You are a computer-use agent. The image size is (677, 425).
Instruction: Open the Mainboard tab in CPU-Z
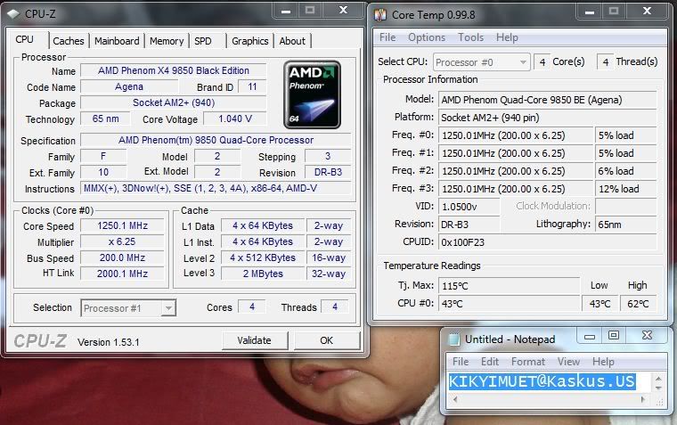pyautogui.click(x=117, y=41)
